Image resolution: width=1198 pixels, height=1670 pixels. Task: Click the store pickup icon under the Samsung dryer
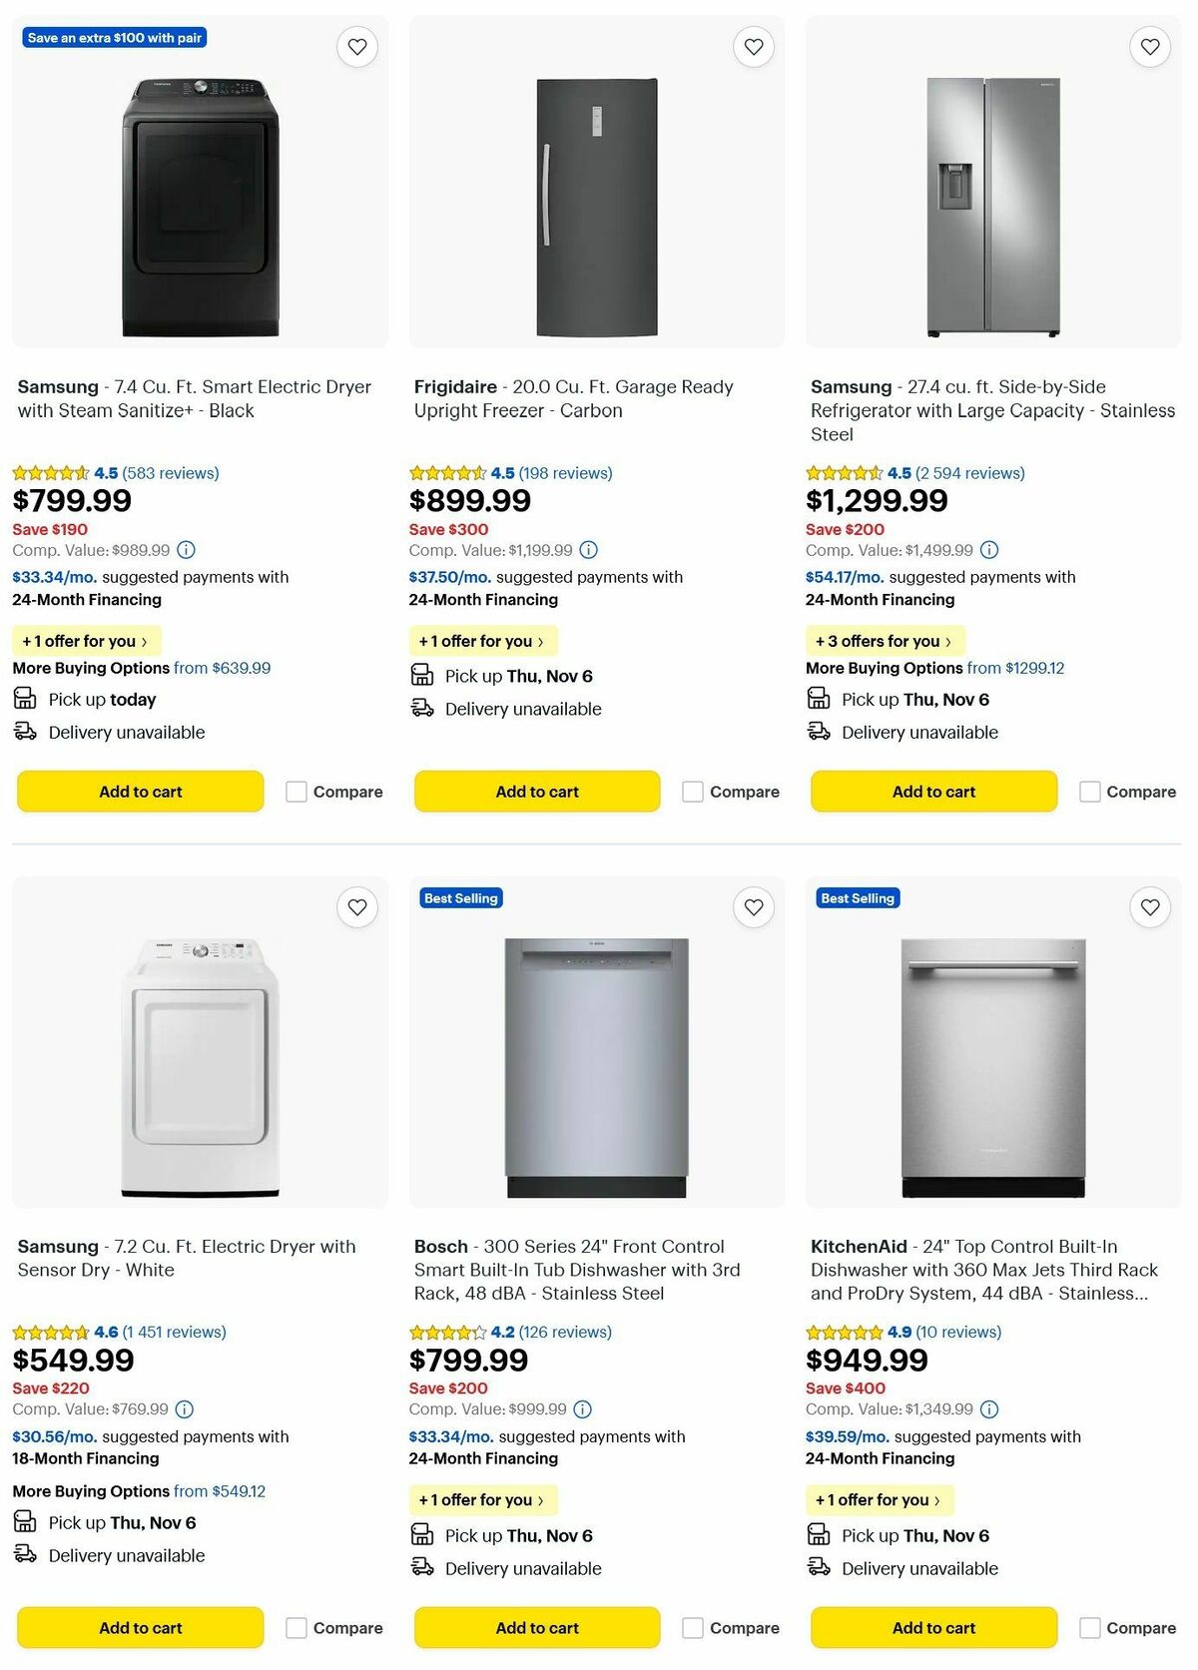24,699
